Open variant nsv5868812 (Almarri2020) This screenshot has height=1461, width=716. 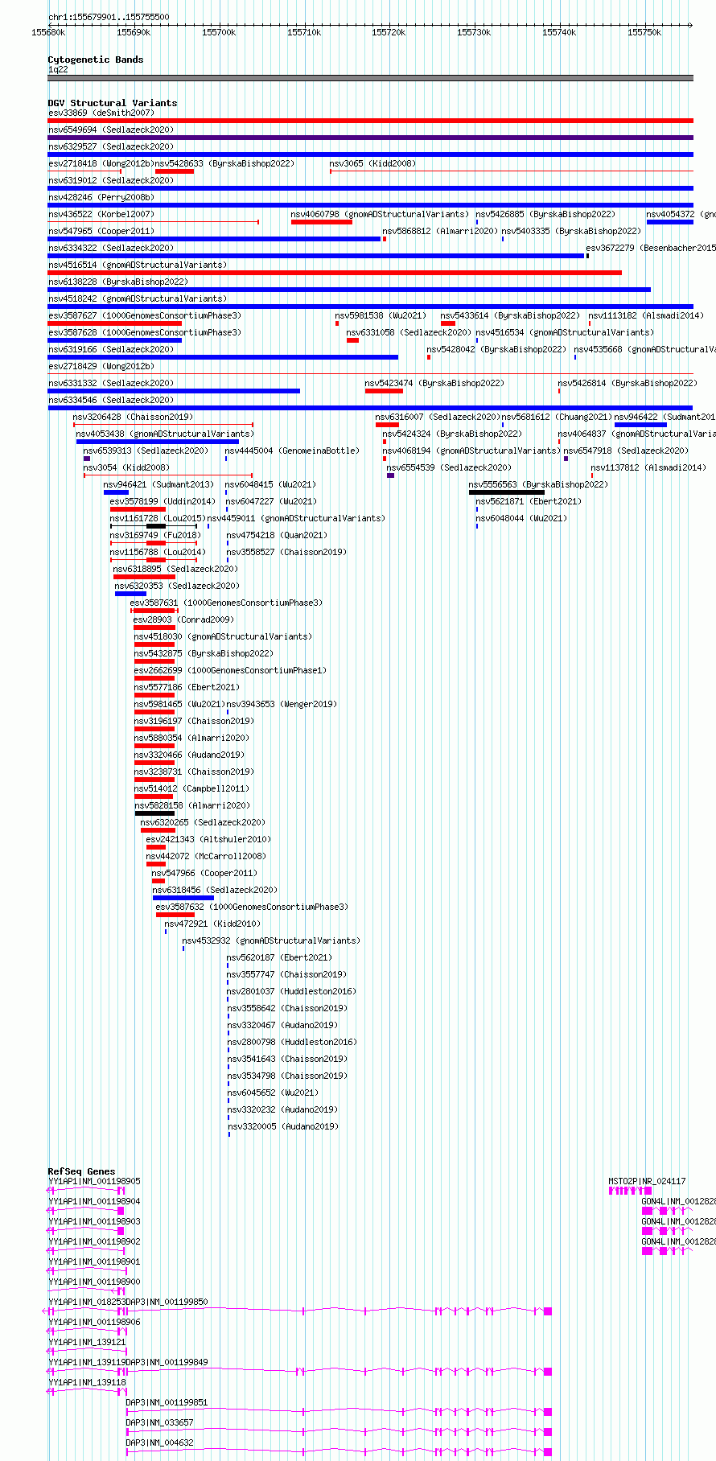tap(440, 231)
